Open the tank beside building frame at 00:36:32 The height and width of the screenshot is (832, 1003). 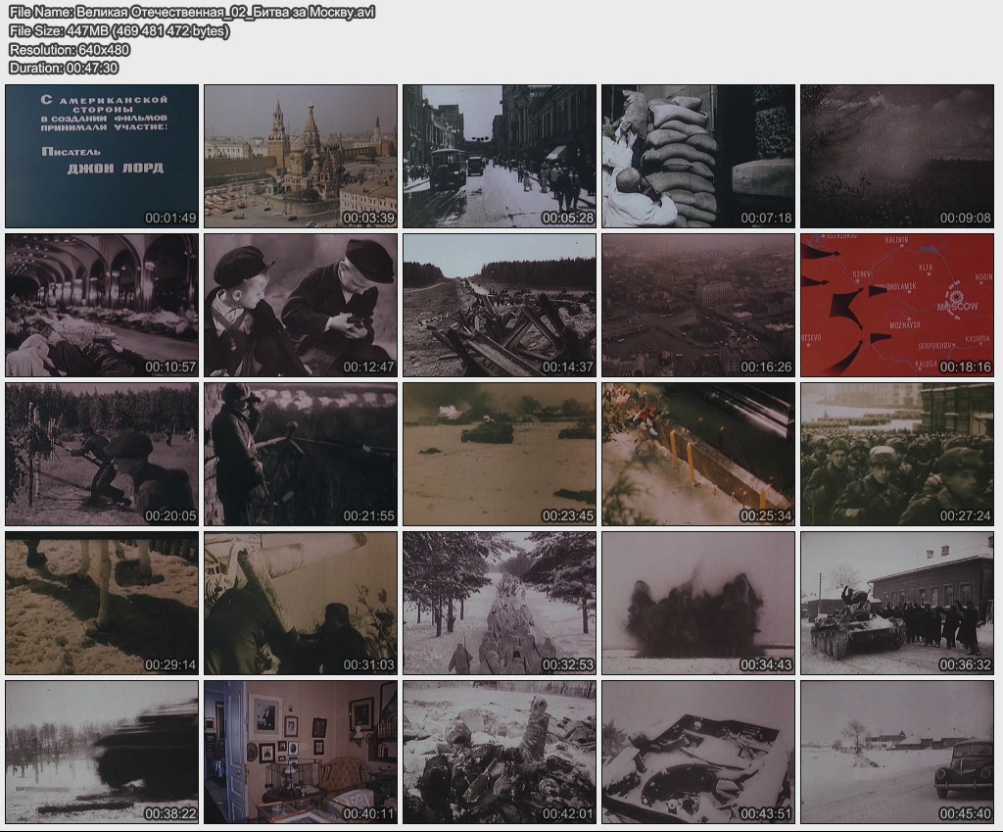click(897, 604)
